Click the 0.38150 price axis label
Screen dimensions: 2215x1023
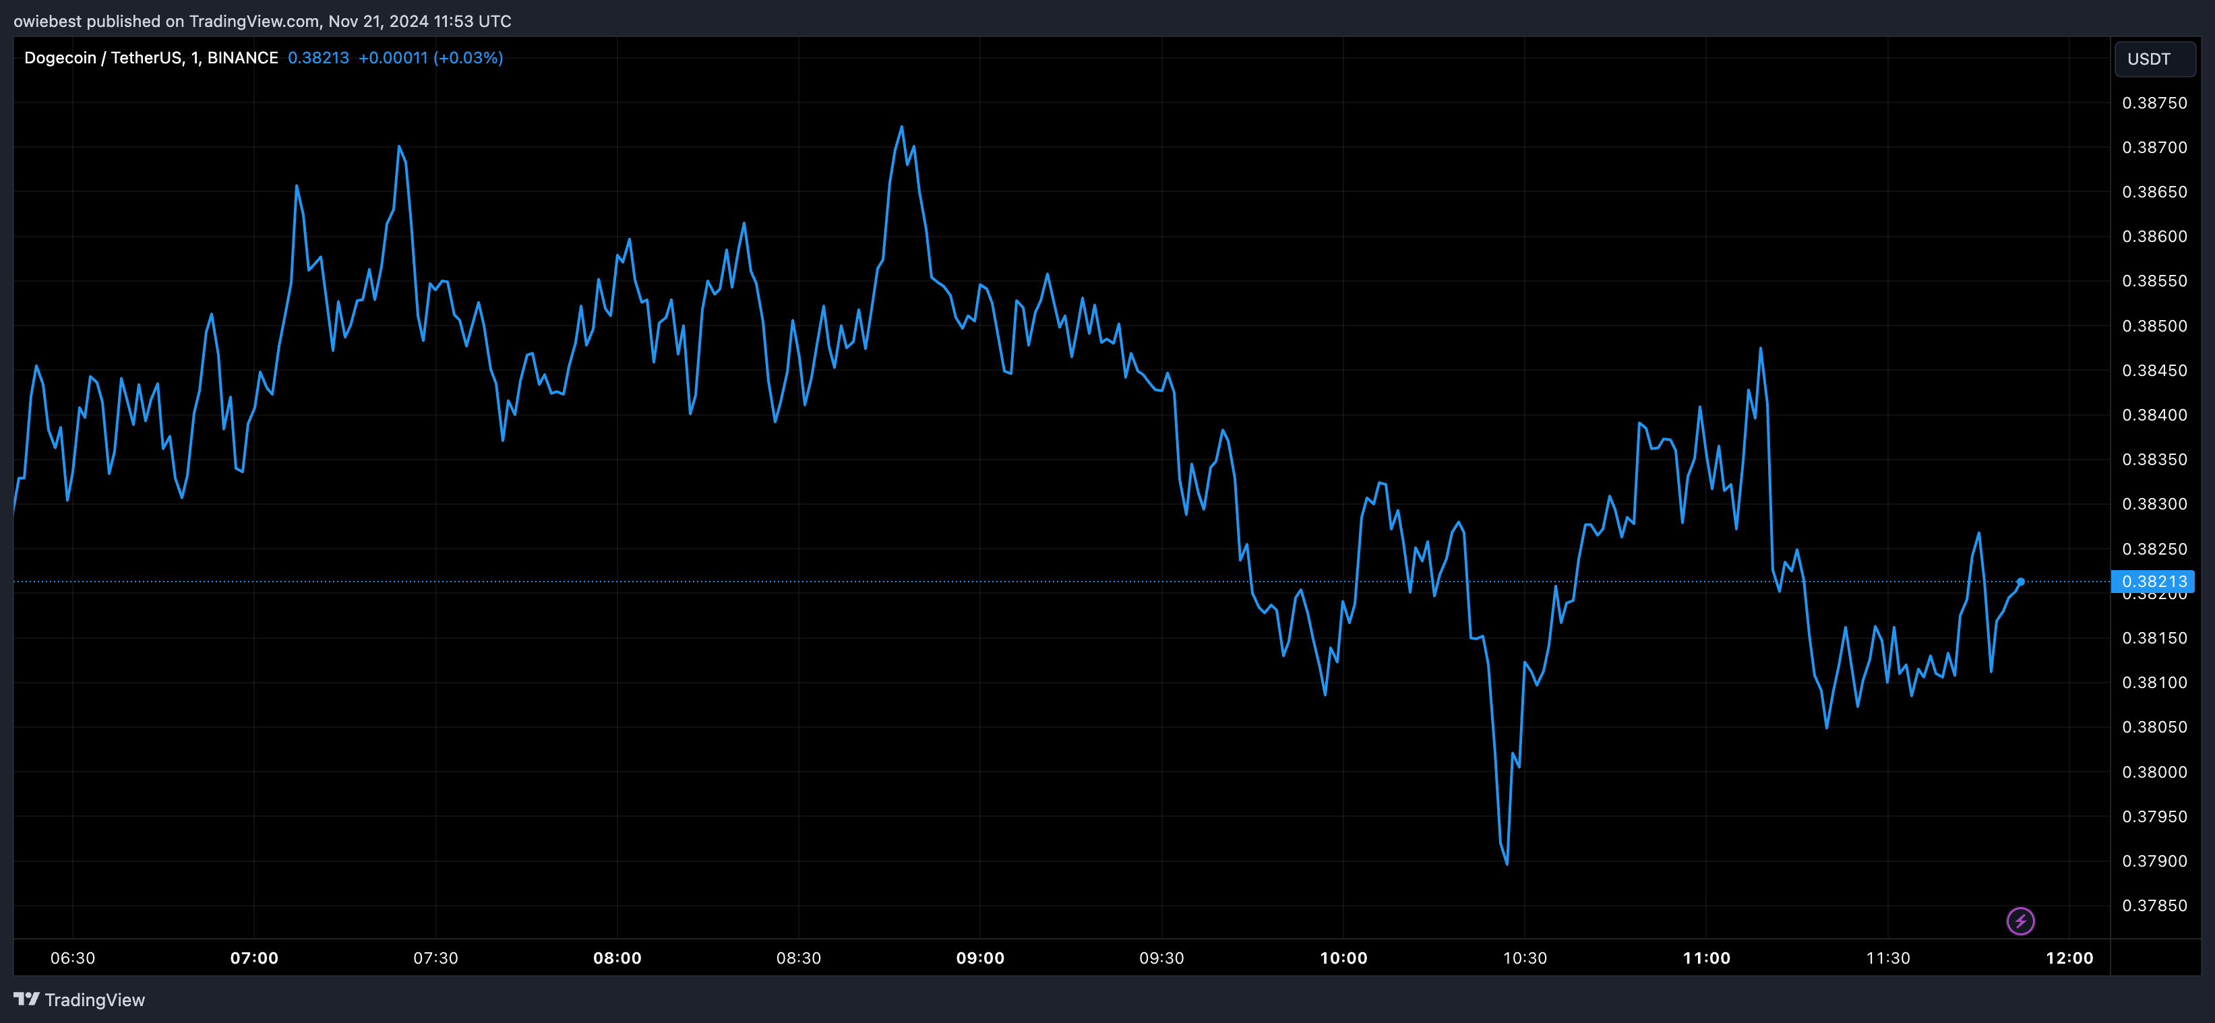(x=2154, y=638)
